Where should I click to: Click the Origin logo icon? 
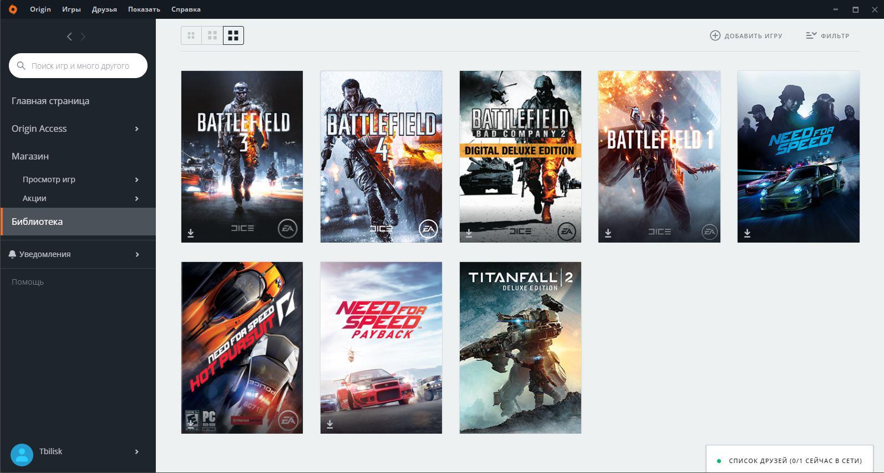[x=13, y=9]
